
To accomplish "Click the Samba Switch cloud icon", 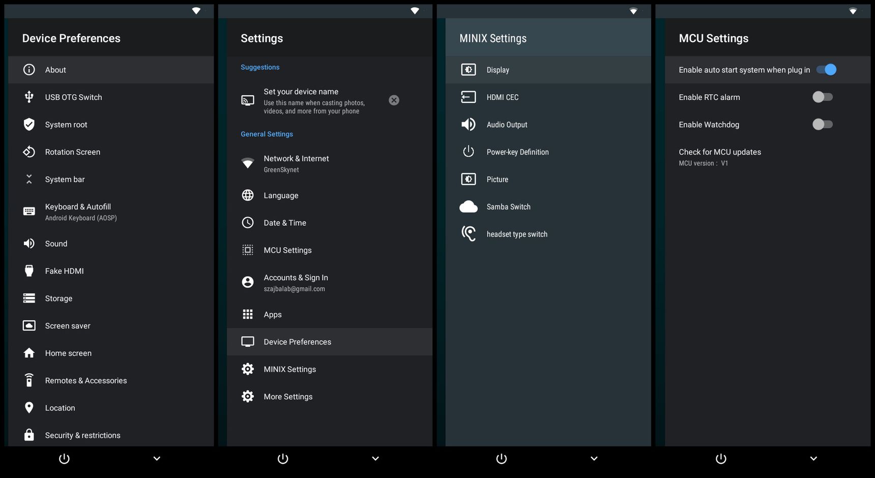I will (469, 206).
